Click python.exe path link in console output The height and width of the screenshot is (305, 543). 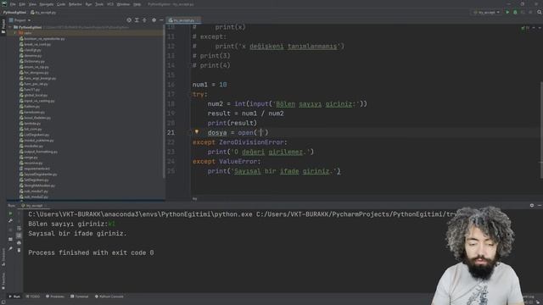tap(140, 214)
